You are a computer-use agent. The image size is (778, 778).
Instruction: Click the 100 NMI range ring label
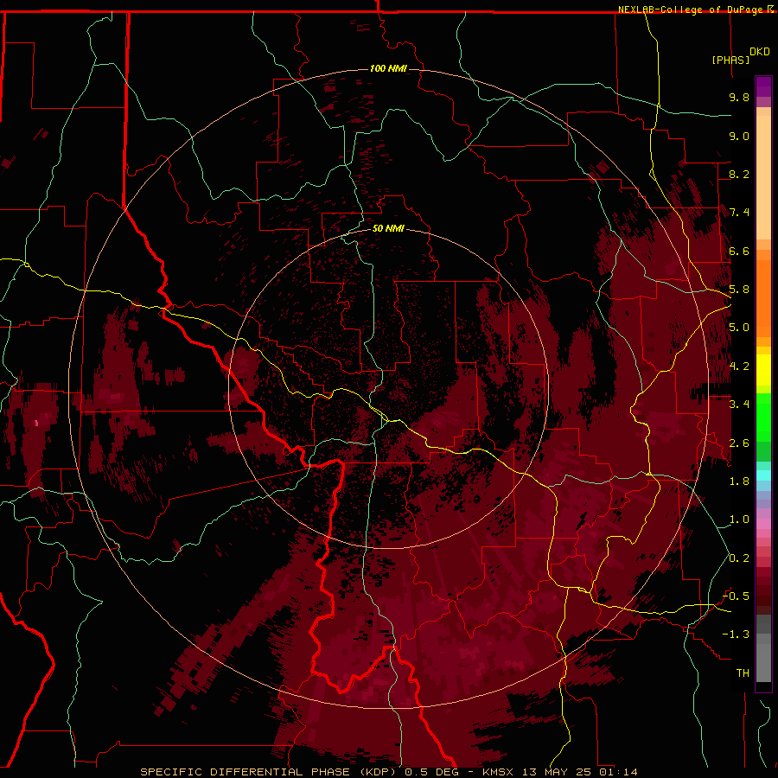tap(388, 68)
